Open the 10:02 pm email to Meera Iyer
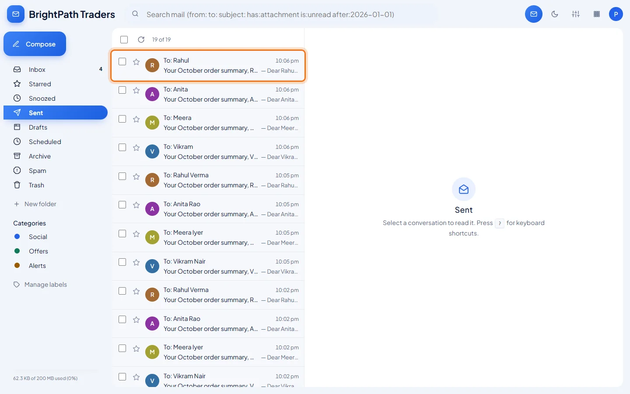This screenshot has width=630, height=394. 208,352
